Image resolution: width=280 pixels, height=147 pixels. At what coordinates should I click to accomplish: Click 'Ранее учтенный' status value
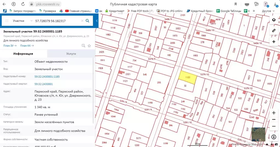[46, 115]
